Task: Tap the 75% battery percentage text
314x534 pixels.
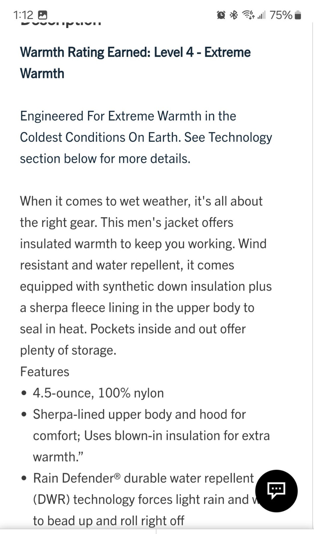Action: (x=281, y=15)
